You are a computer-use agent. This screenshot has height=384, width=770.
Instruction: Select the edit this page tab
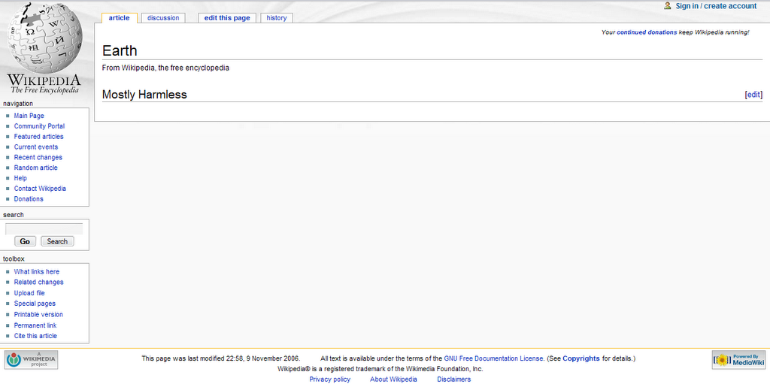pyautogui.click(x=227, y=18)
